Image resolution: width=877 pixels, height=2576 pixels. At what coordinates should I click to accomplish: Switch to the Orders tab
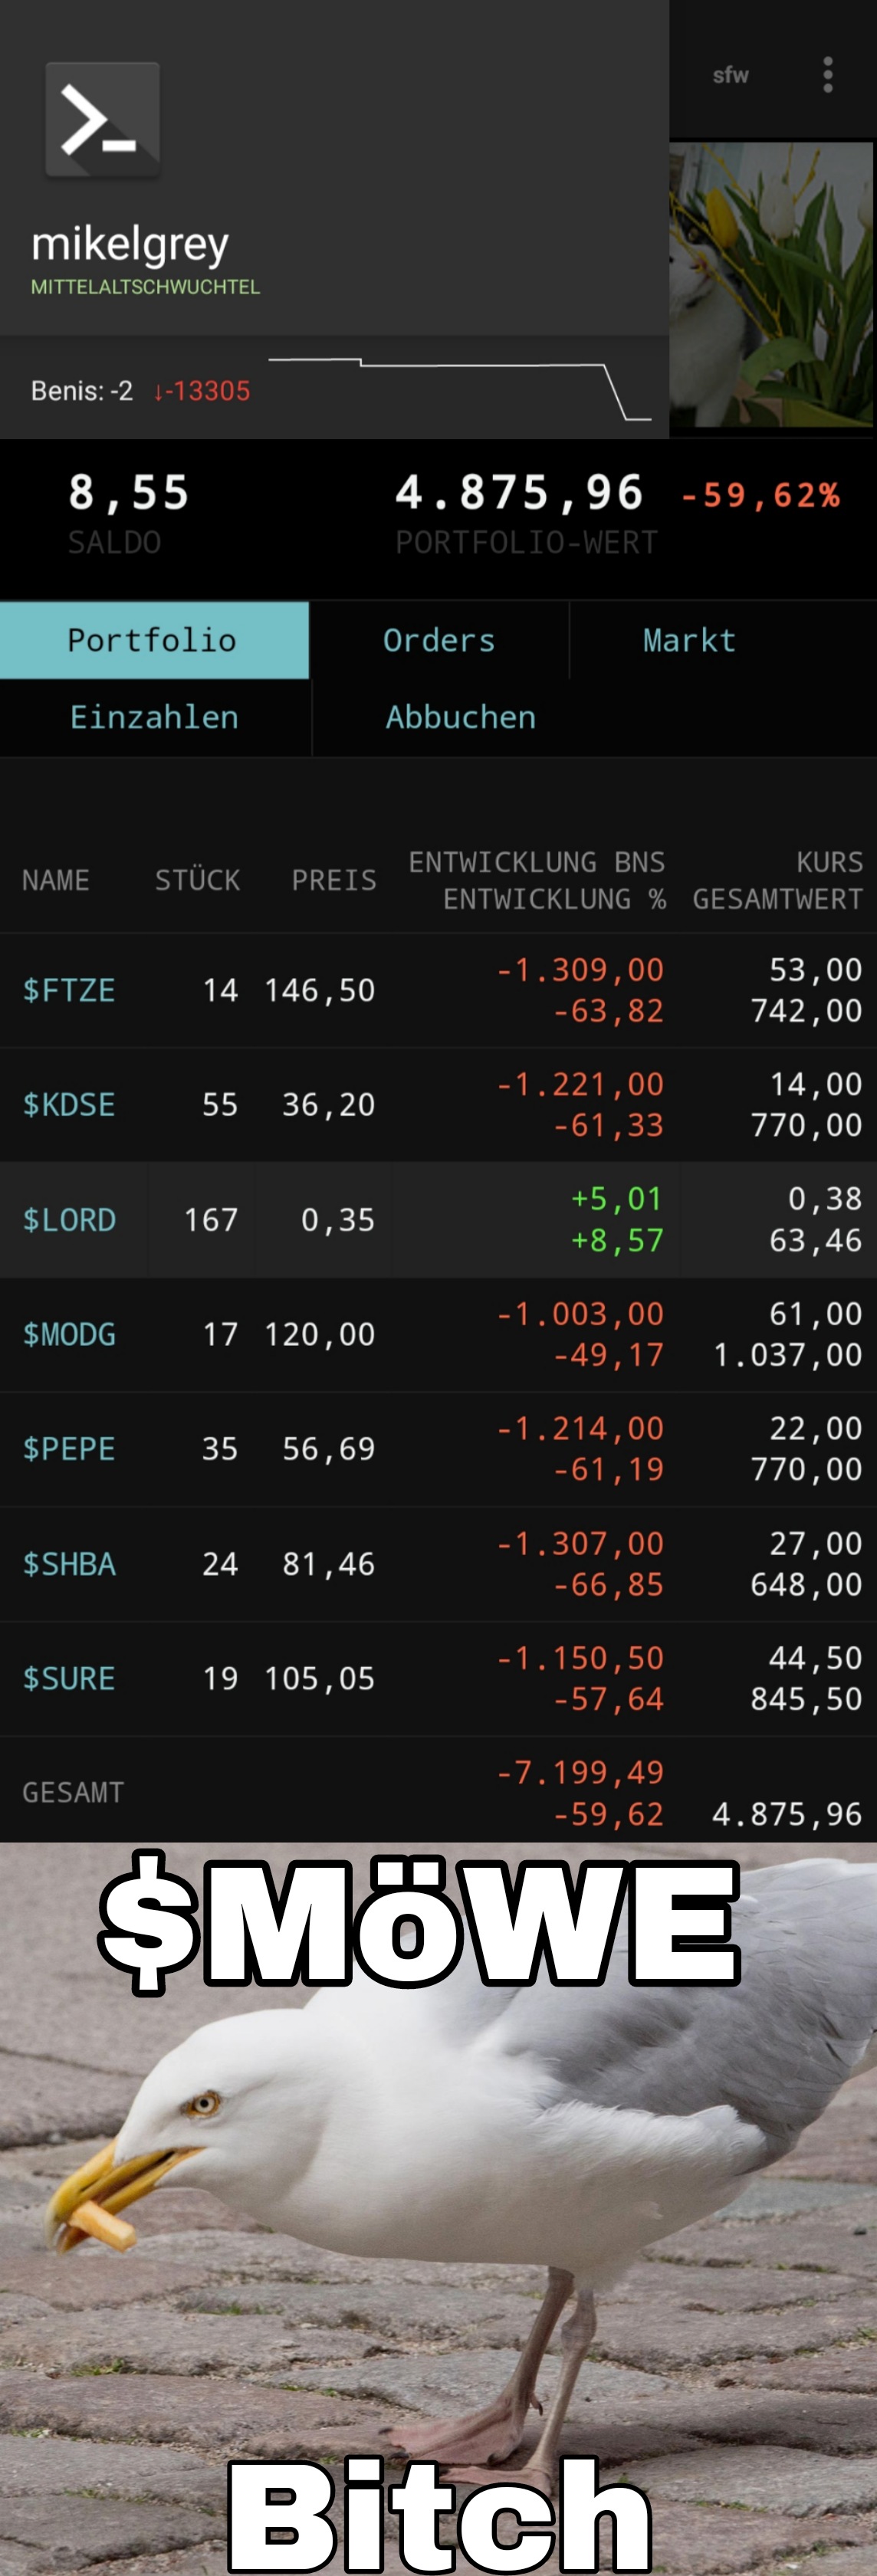point(439,640)
